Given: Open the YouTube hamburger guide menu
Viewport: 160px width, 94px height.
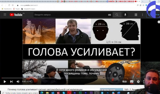Looking at the screenshot, I should 5,15.
